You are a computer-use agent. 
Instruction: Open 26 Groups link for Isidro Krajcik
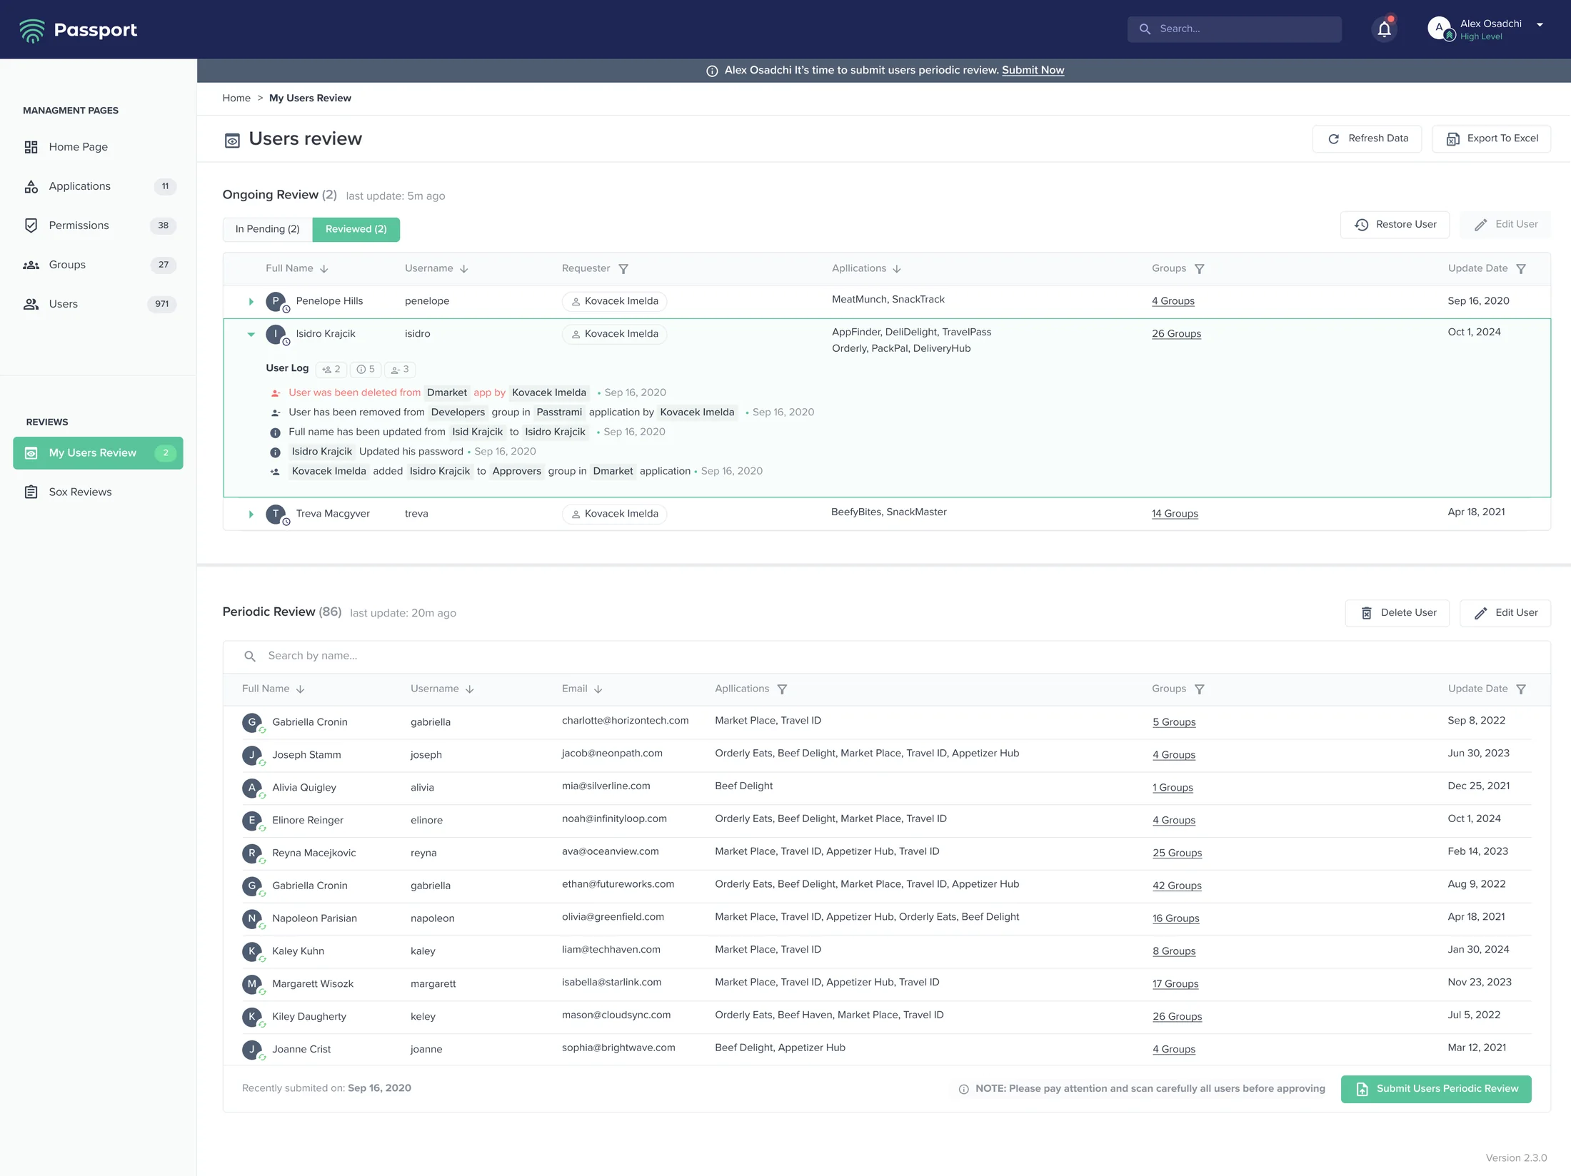click(x=1176, y=334)
